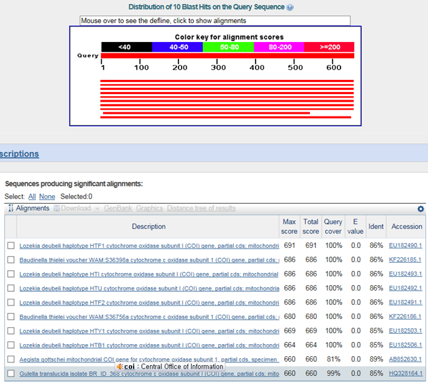Sort by the Max score column header

click(x=290, y=226)
